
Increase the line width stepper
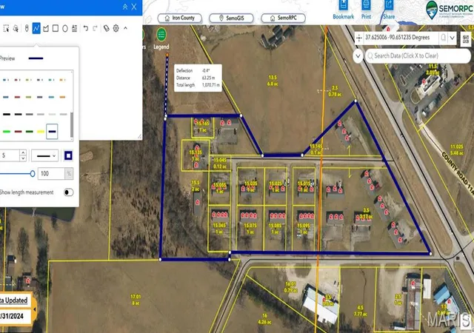pyautogui.click(x=23, y=153)
